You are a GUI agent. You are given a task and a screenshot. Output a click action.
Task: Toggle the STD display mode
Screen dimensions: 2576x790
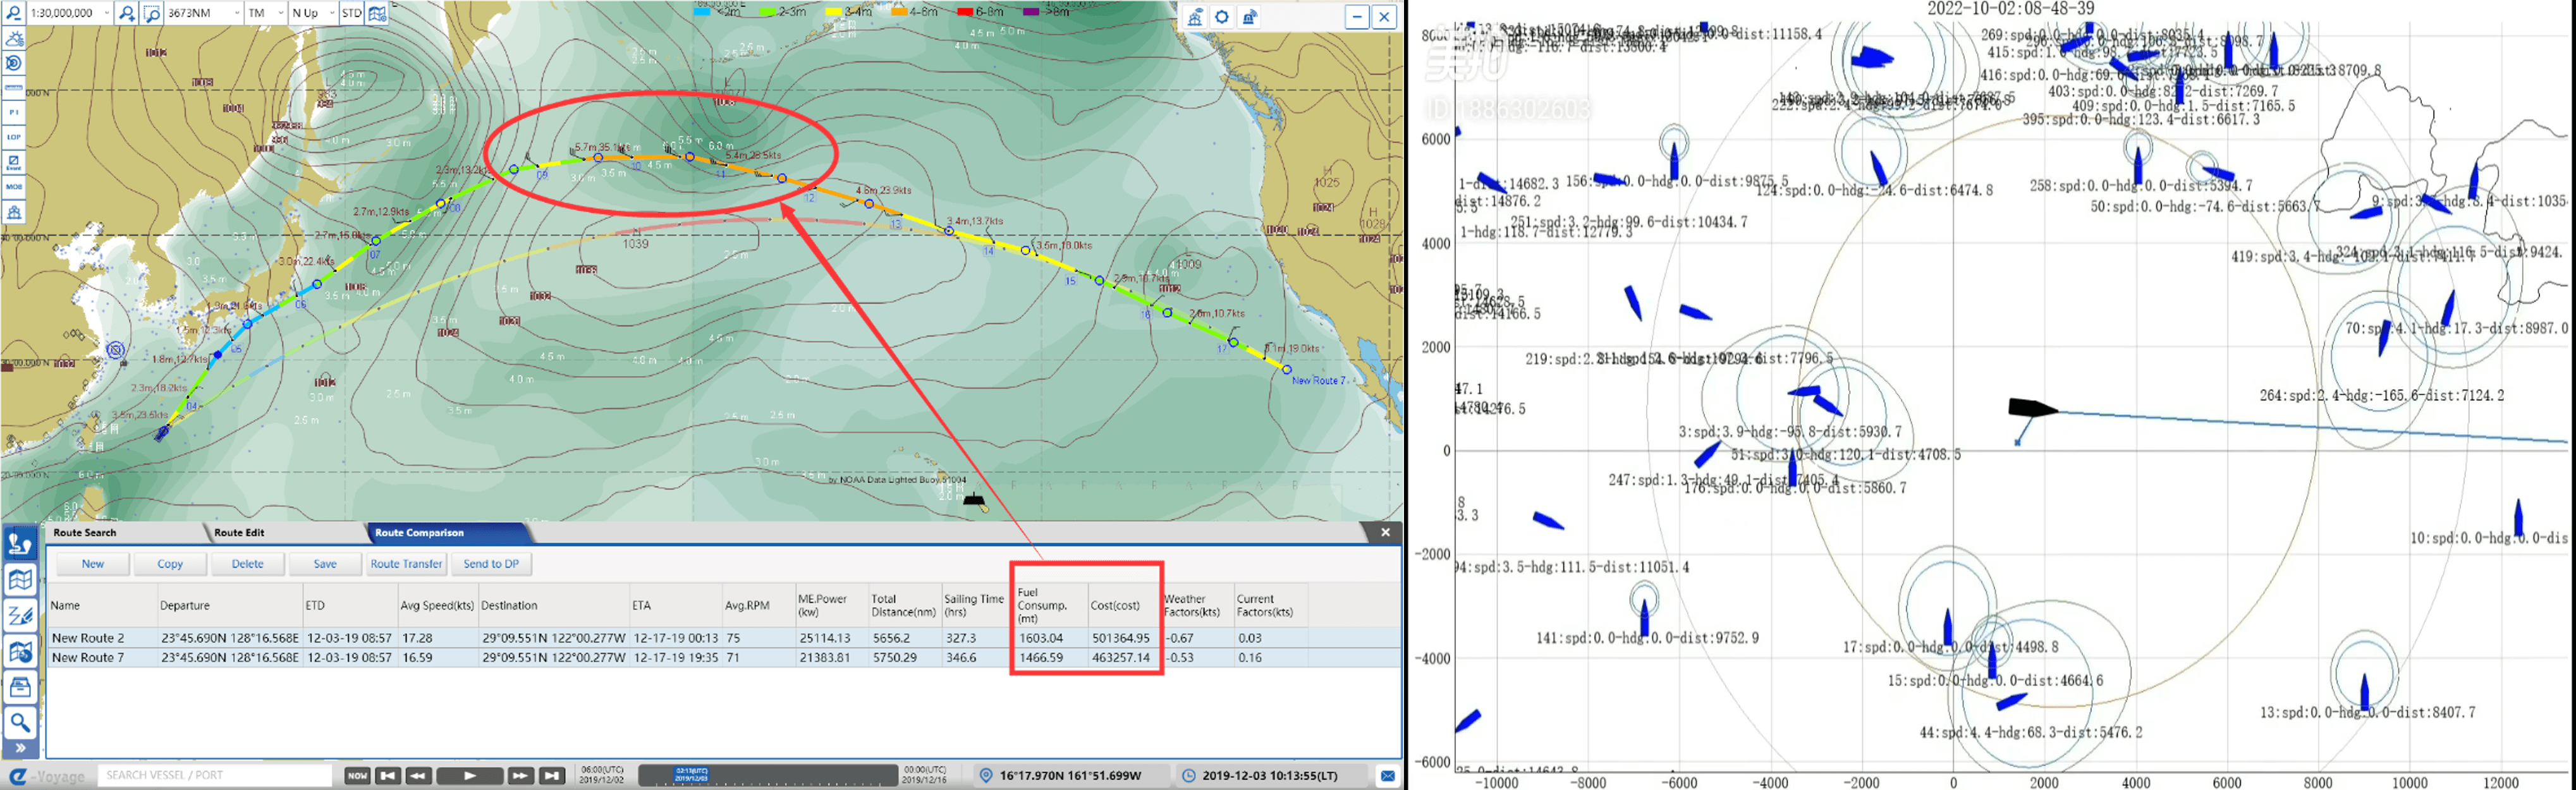(x=352, y=13)
